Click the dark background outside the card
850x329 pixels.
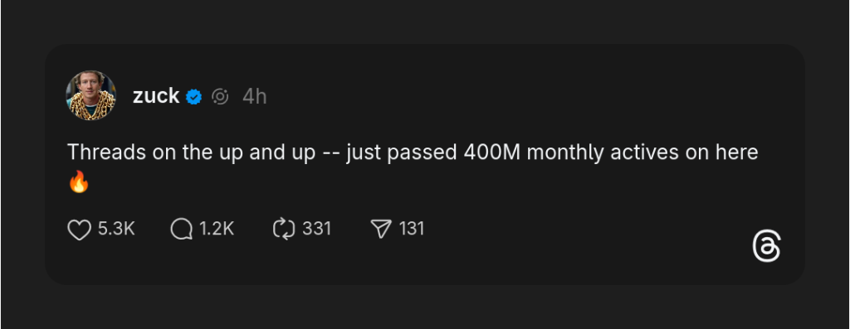(x=423, y=306)
